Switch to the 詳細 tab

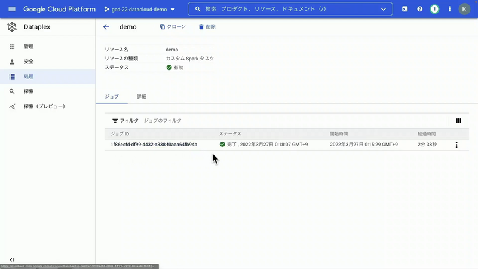click(142, 97)
